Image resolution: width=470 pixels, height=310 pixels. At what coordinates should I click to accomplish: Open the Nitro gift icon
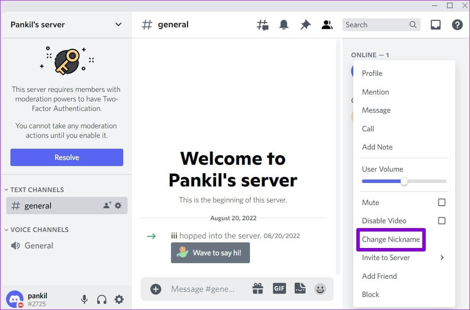(x=258, y=289)
